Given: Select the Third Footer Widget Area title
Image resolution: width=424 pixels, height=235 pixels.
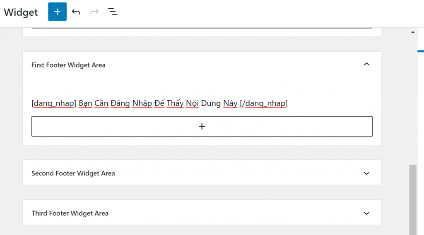Looking at the screenshot, I should pyautogui.click(x=70, y=213).
